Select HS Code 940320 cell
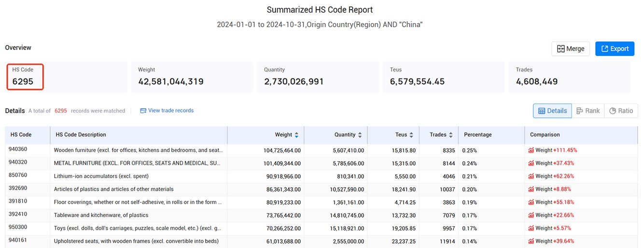The width and height of the screenshot is (641, 248). (x=28, y=163)
